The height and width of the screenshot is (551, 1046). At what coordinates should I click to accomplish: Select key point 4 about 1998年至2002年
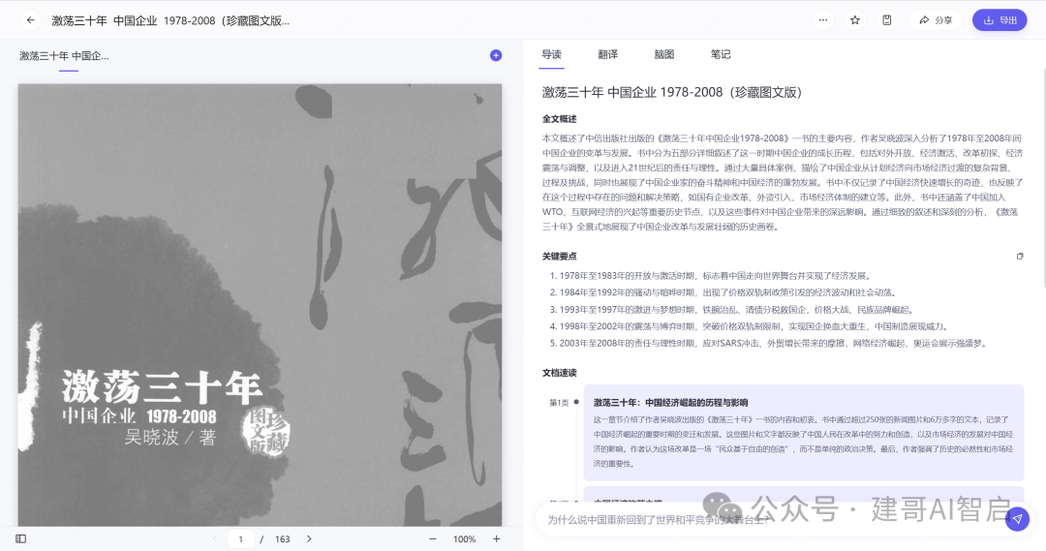pyautogui.click(x=749, y=326)
